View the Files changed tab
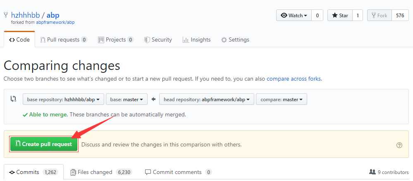The width and height of the screenshot is (413, 181). coord(101,172)
